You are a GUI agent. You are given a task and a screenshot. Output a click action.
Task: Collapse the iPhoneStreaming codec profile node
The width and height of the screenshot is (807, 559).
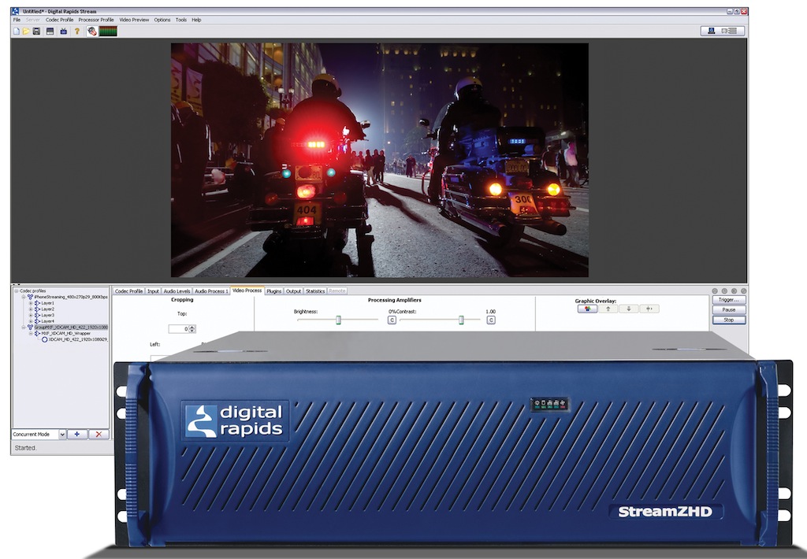24,297
